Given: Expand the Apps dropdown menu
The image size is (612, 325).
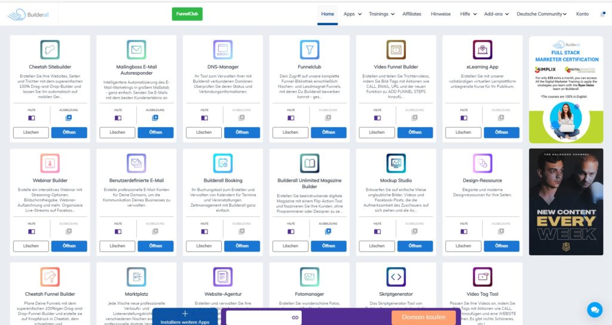Looking at the screenshot, I should 353,14.
